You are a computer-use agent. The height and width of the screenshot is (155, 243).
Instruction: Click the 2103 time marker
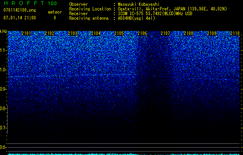pos(73,33)
